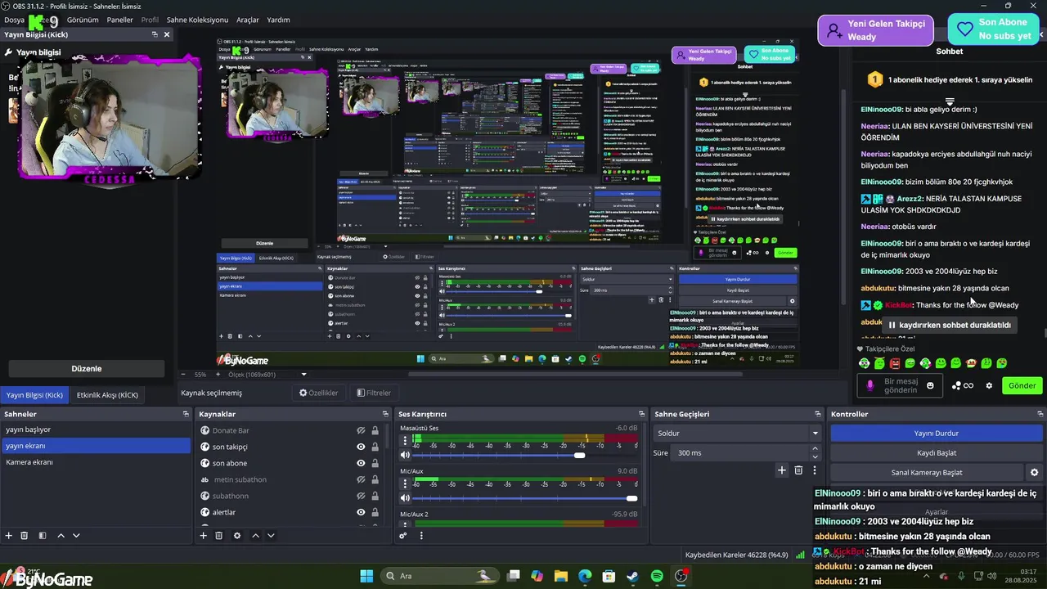
Task: Open chat settings gear icon
Action: (x=989, y=385)
